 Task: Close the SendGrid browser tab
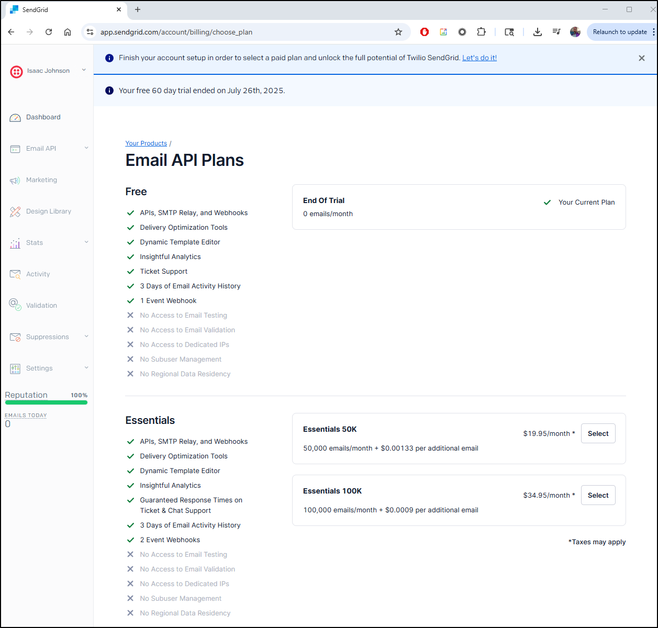coord(119,9)
